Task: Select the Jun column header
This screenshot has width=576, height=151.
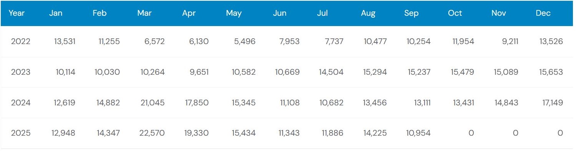Action: tap(280, 13)
